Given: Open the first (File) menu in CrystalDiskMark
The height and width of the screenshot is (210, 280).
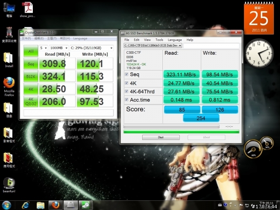Looking at the screenshot, I should (26, 38).
